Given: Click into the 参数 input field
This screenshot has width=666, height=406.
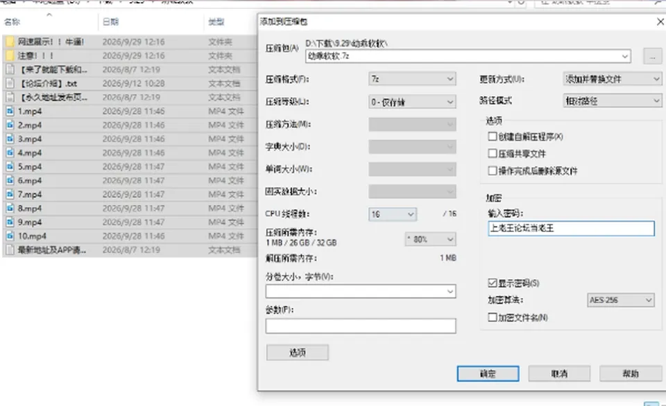Looking at the screenshot, I should [x=361, y=326].
